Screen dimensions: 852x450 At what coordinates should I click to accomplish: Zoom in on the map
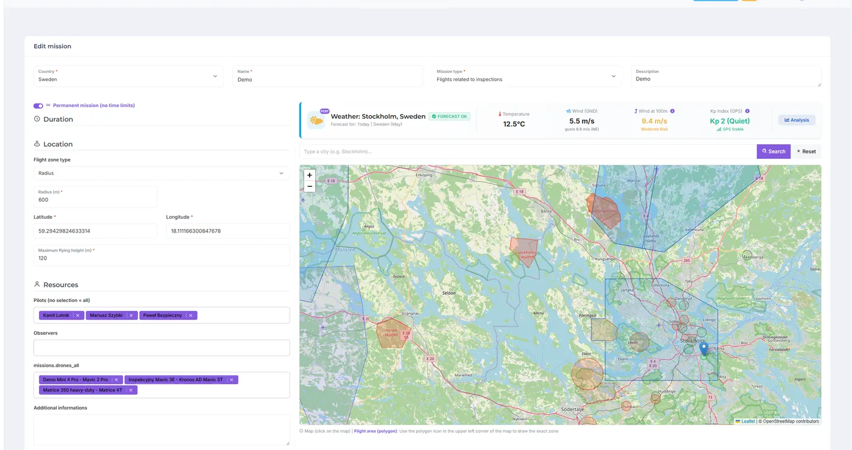[x=309, y=175]
